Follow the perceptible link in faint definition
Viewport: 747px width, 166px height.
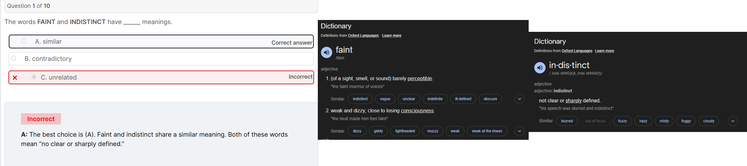coord(420,79)
